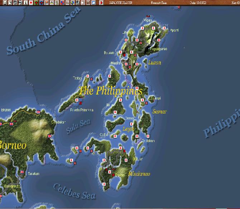Select the Japanese base flag at Cebu
This screenshot has width=240, height=209.
(115, 136)
